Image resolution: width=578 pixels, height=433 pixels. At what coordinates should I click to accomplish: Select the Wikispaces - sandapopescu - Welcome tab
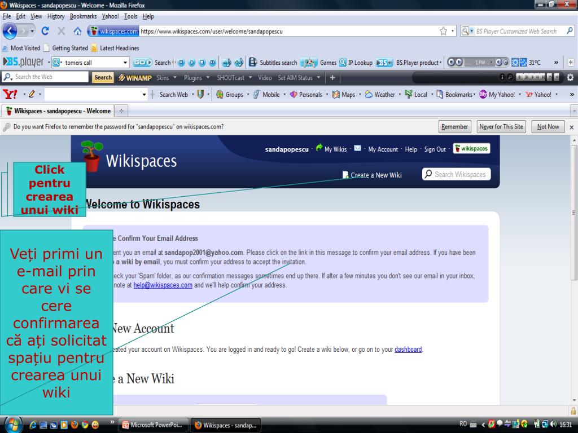tap(58, 111)
